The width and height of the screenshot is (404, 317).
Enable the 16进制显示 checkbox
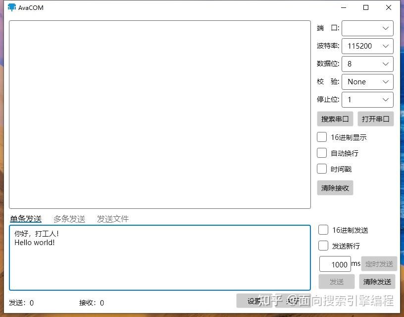[x=321, y=137]
